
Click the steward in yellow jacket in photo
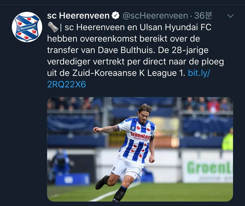(x=228, y=139)
